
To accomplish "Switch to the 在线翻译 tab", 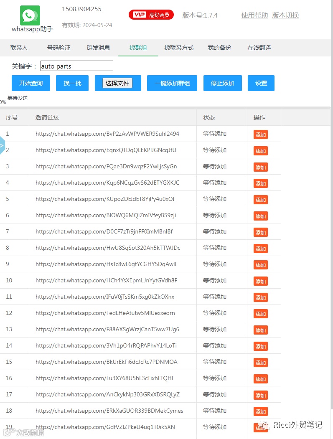I will coord(259,48).
